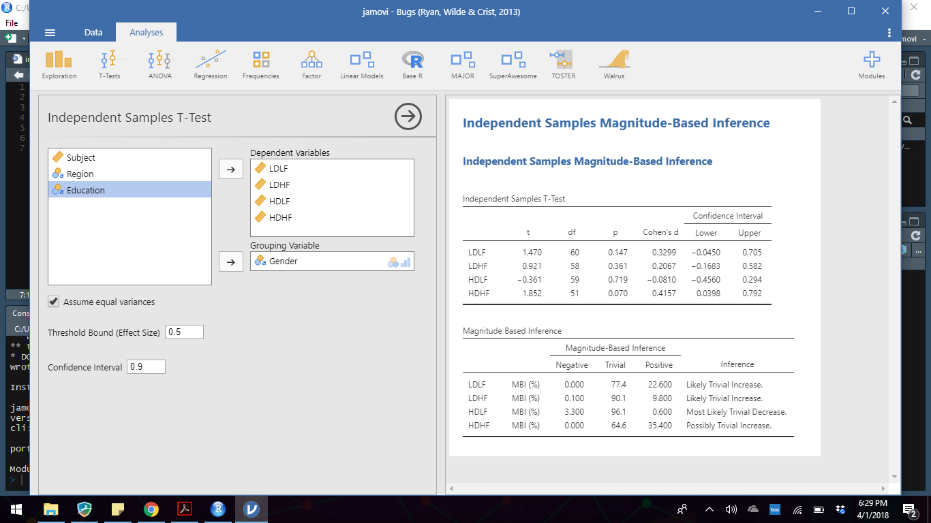
Task: Select HDHF in Dependent Variables
Action: pyautogui.click(x=332, y=217)
